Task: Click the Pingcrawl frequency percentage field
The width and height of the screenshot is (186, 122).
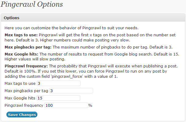Action: click(x=66, y=105)
